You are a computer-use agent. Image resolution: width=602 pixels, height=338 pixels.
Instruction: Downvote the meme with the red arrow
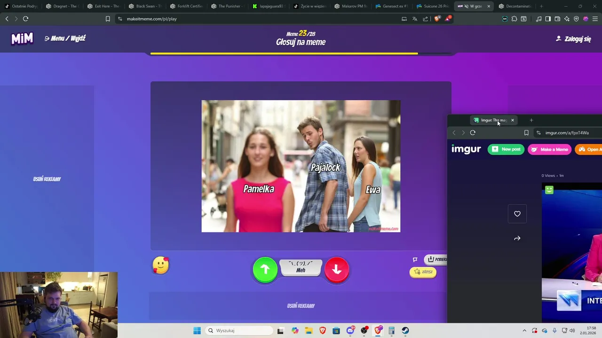point(337,269)
